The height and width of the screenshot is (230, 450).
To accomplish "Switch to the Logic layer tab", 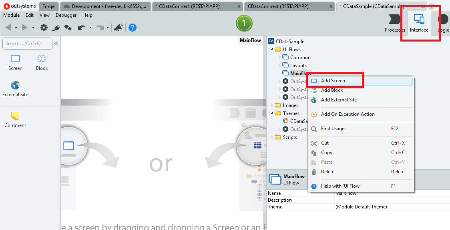I will (443, 23).
